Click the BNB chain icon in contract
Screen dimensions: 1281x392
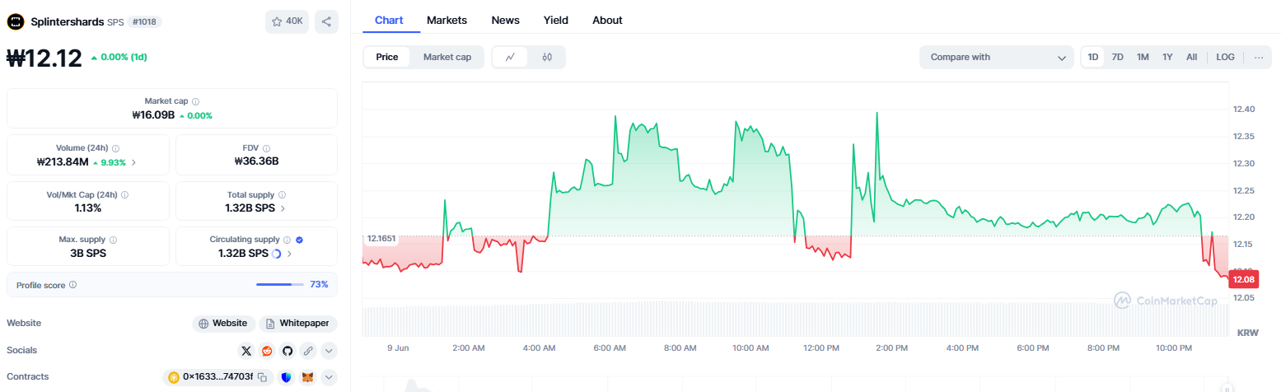coord(174,377)
